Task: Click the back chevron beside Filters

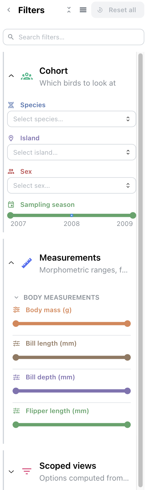Action: [x=9, y=10]
